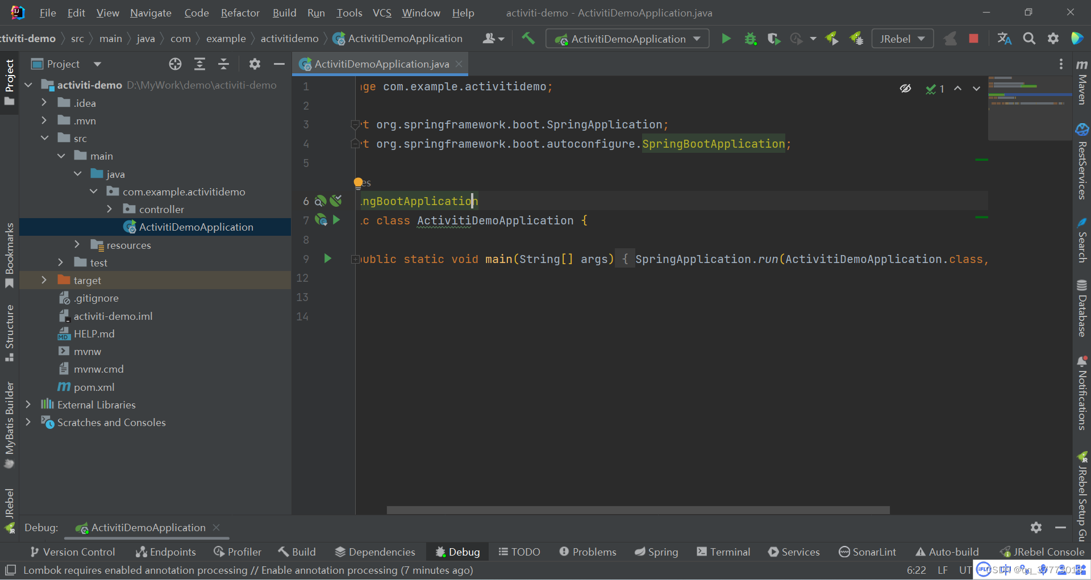The width and height of the screenshot is (1091, 580).
Task: Open Search Everywhere magnifier icon
Action: click(x=1029, y=39)
